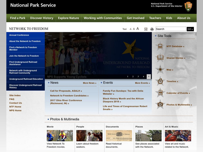The image size is (203, 152).
Task: Click the Timeline text link
Action: point(172,81)
